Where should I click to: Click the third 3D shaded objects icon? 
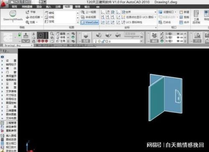click(x=118, y=35)
